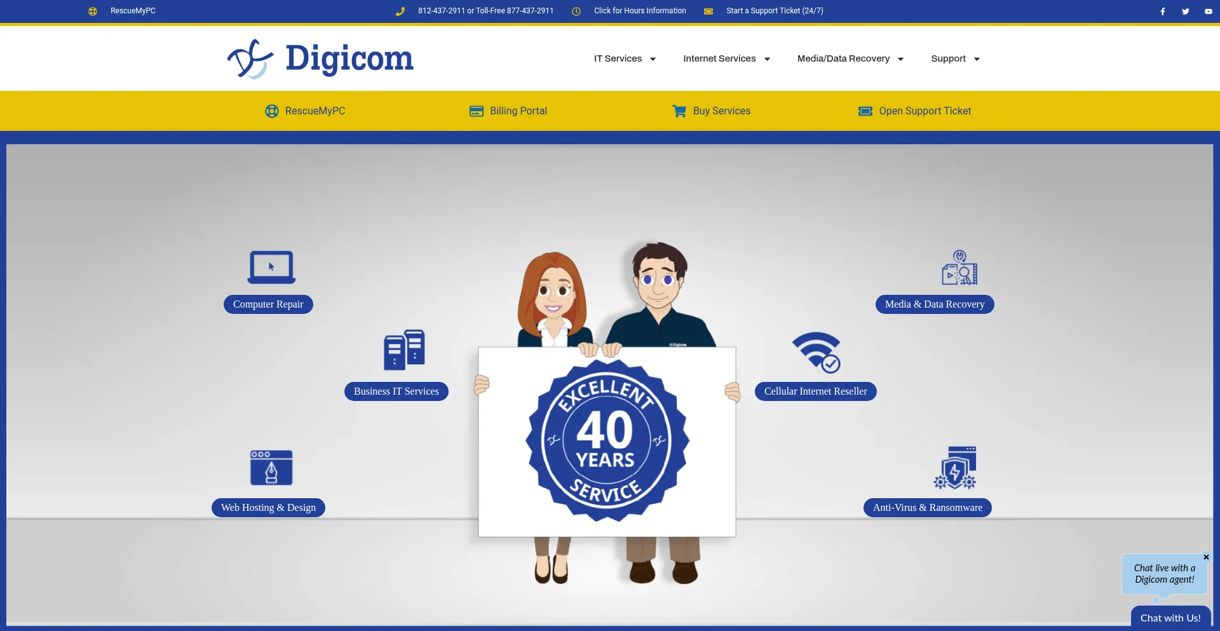Click the Chat live with a Digicom agent bubble

pos(1165,574)
